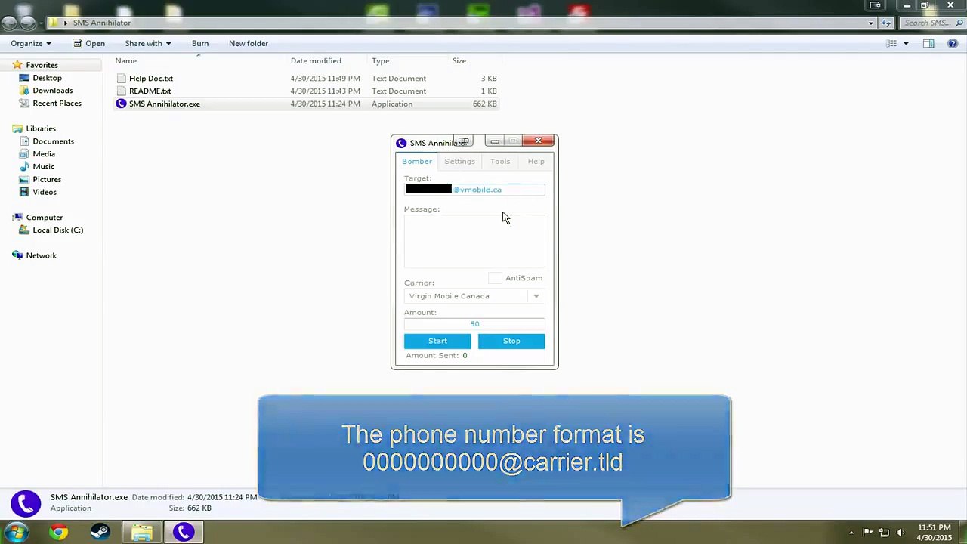Click the New folder button
Viewport: 967px width, 544px height.
coord(249,43)
